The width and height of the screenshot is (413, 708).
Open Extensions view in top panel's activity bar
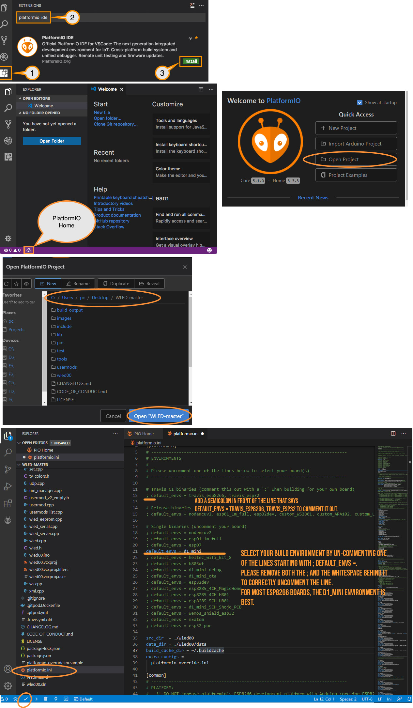(x=4, y=73)
